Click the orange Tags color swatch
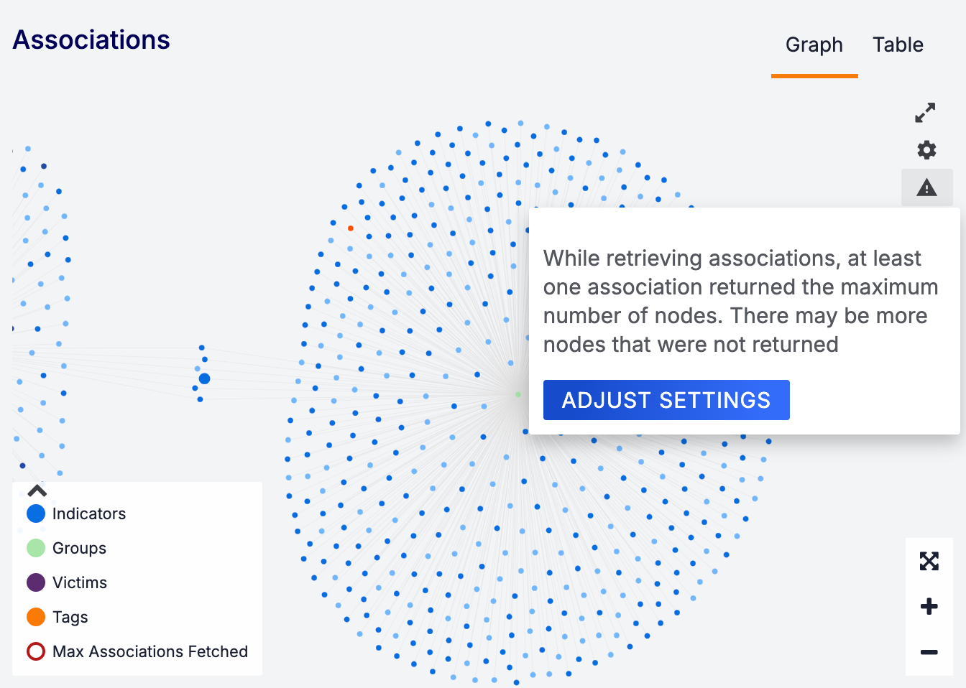 click(x=34, y=617)
